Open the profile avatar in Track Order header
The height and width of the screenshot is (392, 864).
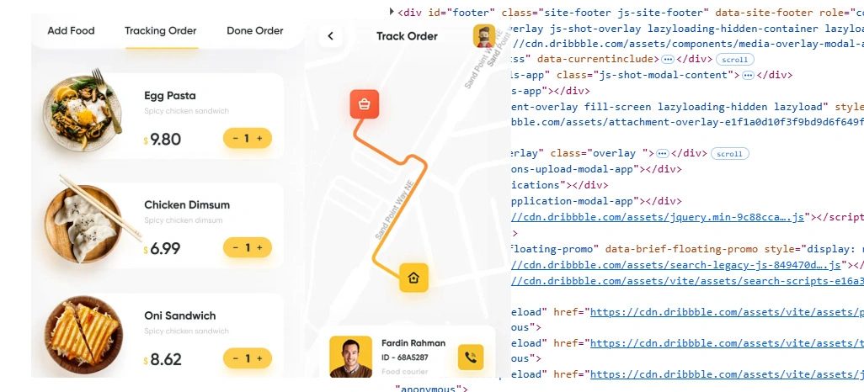484,36
